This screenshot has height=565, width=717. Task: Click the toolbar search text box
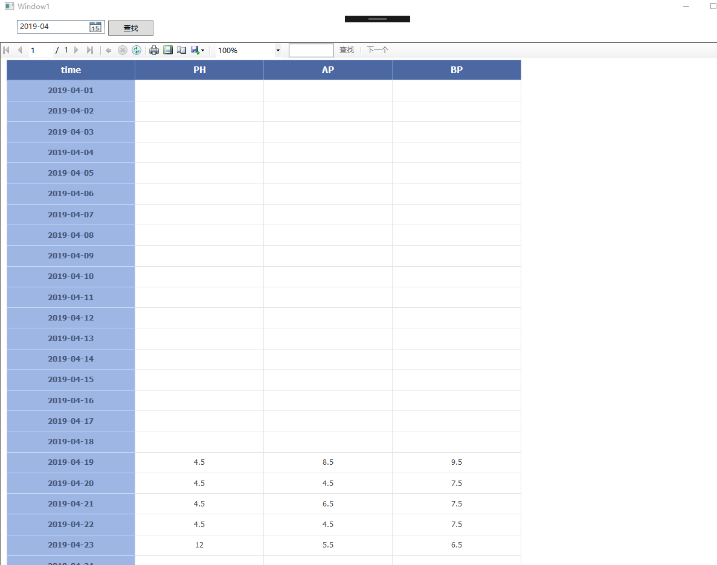(311, 50)
